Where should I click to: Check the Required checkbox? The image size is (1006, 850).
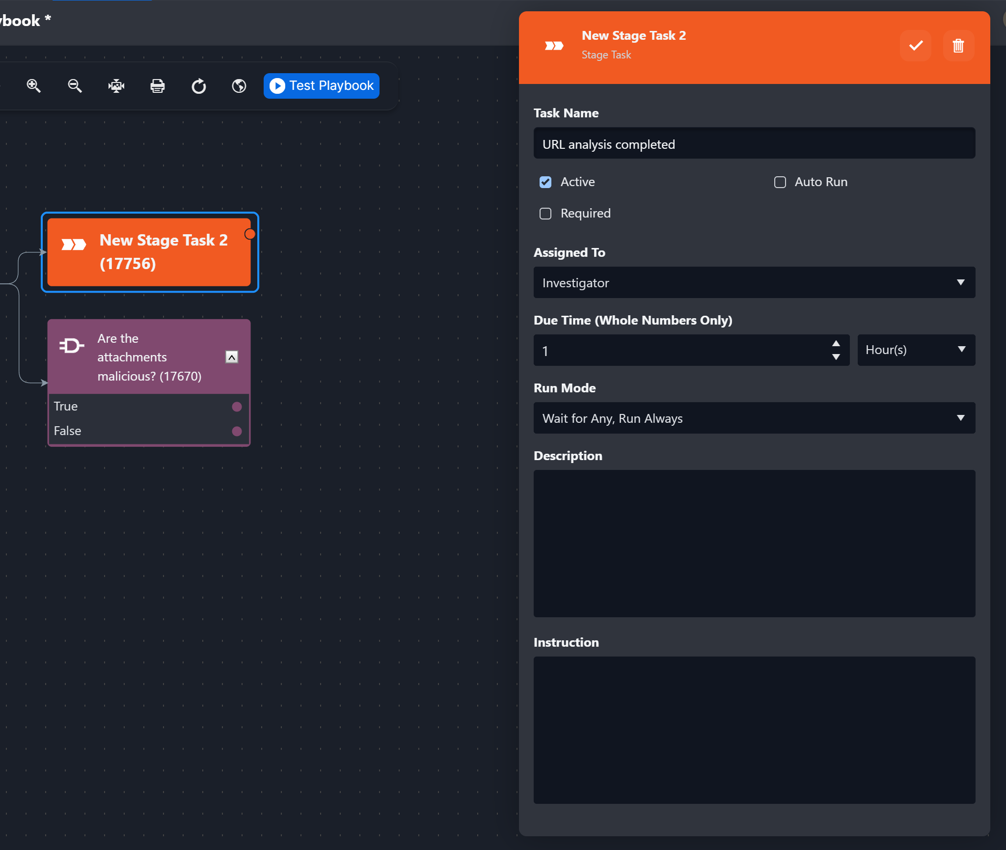click(x=545, y=214)
